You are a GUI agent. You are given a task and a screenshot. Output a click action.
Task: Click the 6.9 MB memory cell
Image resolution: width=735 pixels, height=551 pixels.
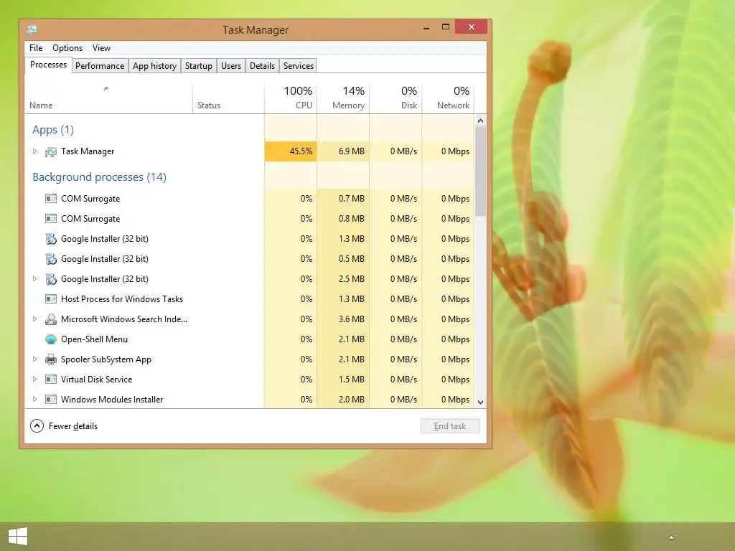(343, 151)
